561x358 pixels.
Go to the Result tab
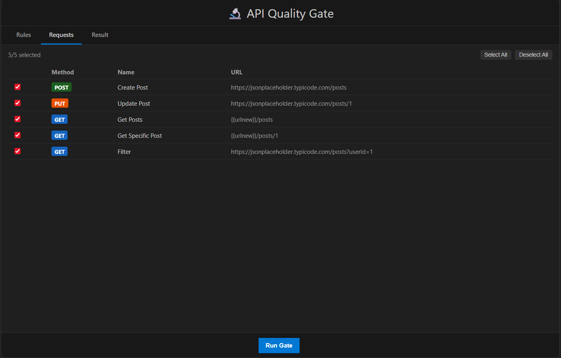point(100,35)
